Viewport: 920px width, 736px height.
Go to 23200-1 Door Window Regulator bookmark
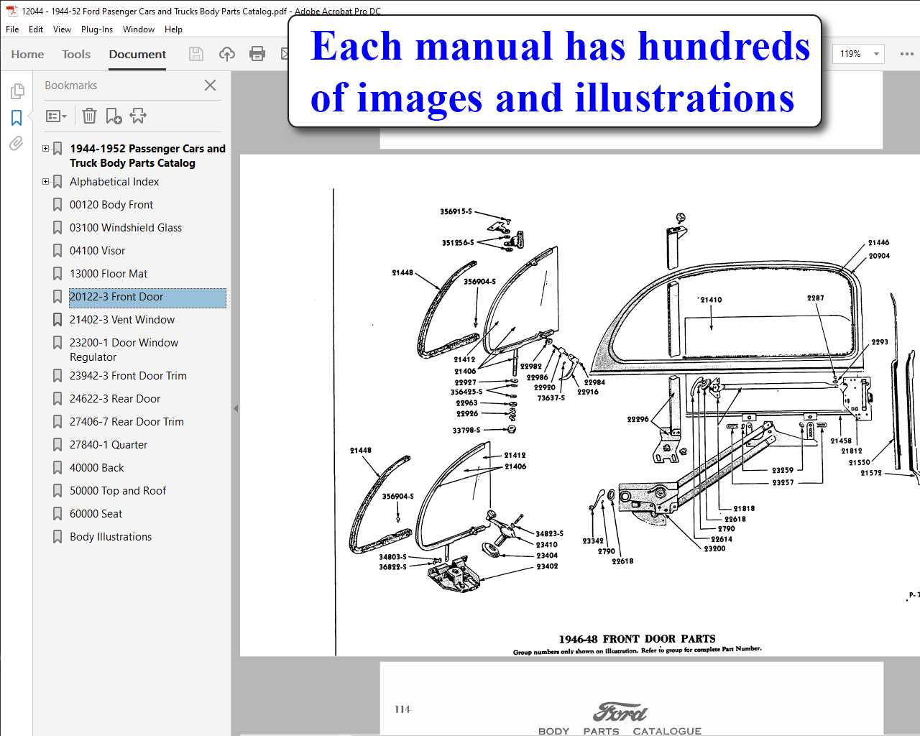click(x=124, y=350)
